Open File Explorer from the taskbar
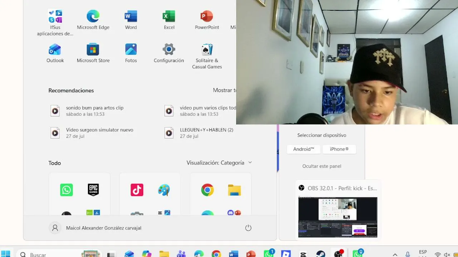Viewport: 458px width, 257px height. [164, 254]
